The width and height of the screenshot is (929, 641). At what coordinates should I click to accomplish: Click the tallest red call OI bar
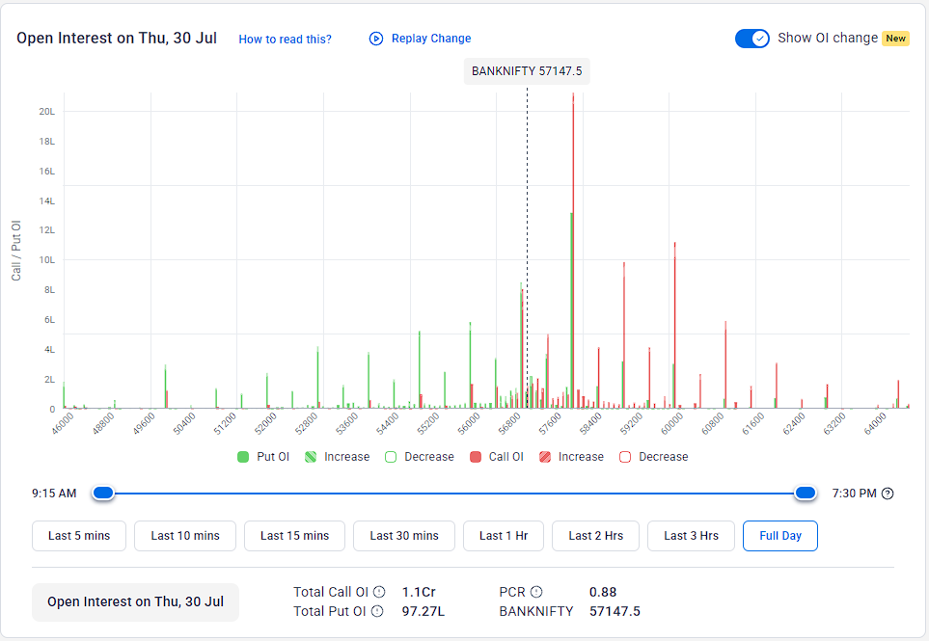click(574, 251)
